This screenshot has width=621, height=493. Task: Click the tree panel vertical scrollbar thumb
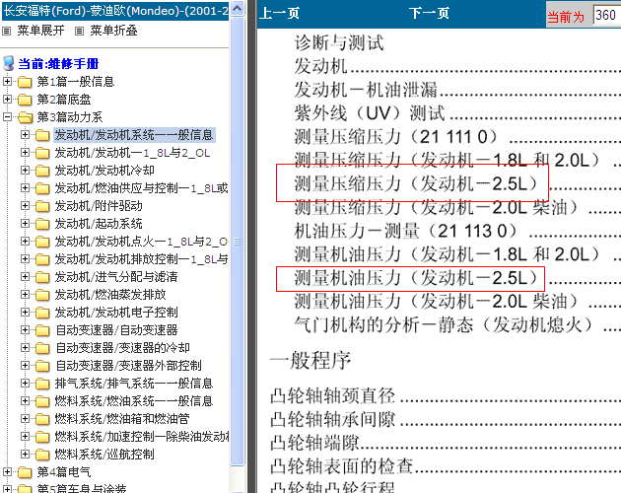237,242
